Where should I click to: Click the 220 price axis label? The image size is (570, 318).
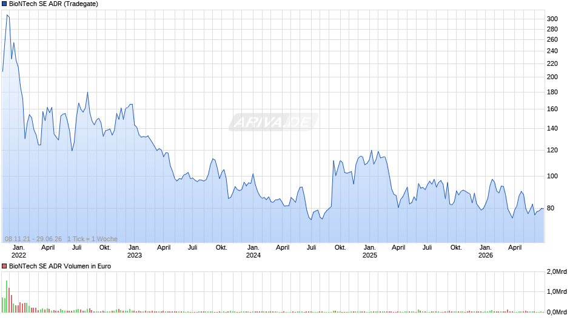tap(552, 64)
